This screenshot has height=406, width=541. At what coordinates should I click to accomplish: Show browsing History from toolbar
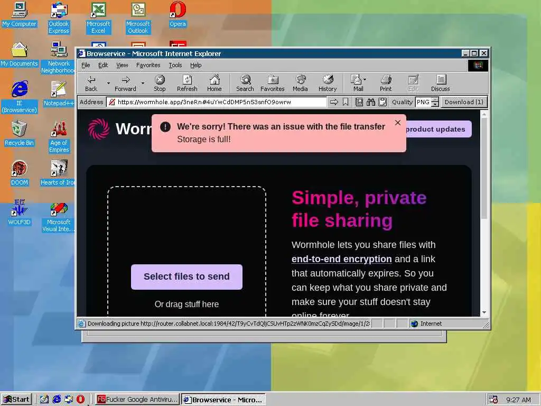click(x=328, y=84)
